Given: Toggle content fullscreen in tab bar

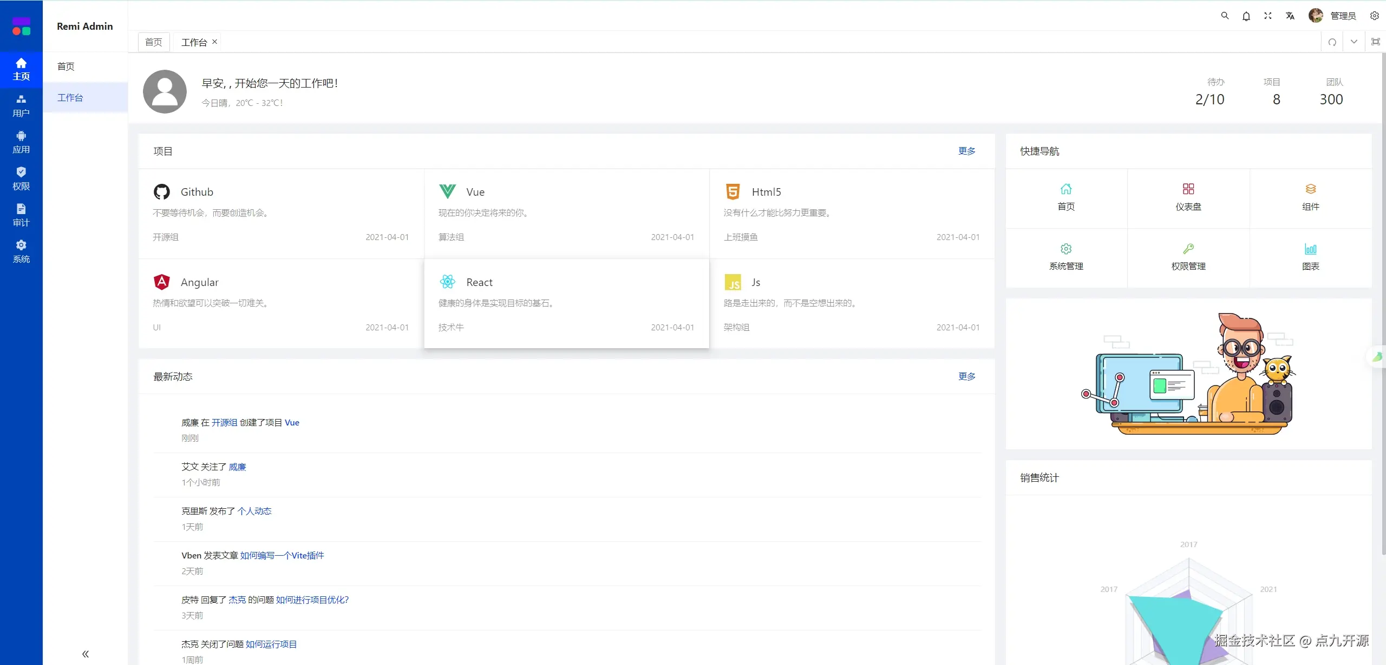Looking at the screenshot, I should point(1375,42).
